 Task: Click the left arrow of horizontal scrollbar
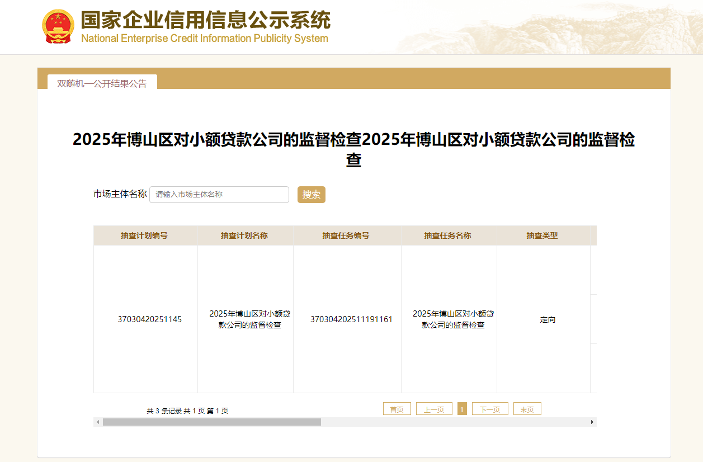pos(98,422)
